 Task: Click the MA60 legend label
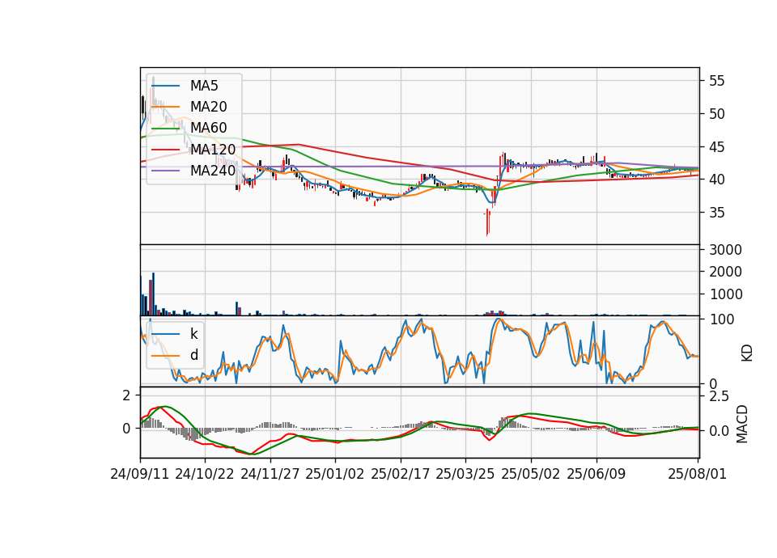(x=208, y=129)
